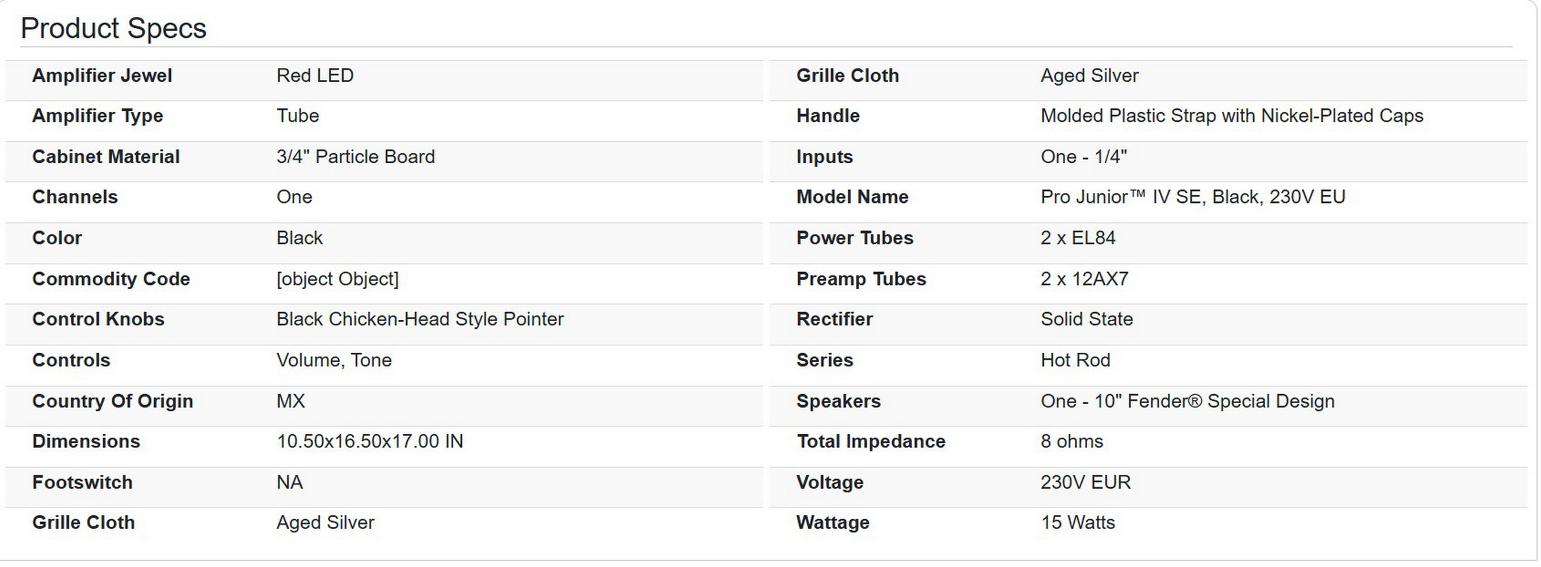
Task: Click the Cabinet Material label
Action: pyautogui.click(x=106, y=156)
